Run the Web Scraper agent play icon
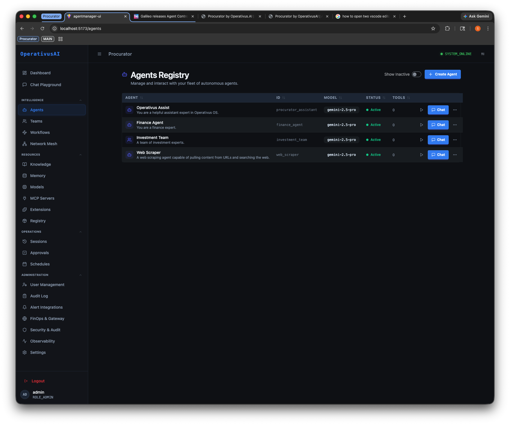 [421, 155]
